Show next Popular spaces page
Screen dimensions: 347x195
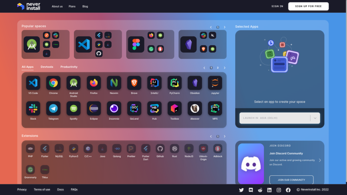pyautogui.click(x=224, y=27)
